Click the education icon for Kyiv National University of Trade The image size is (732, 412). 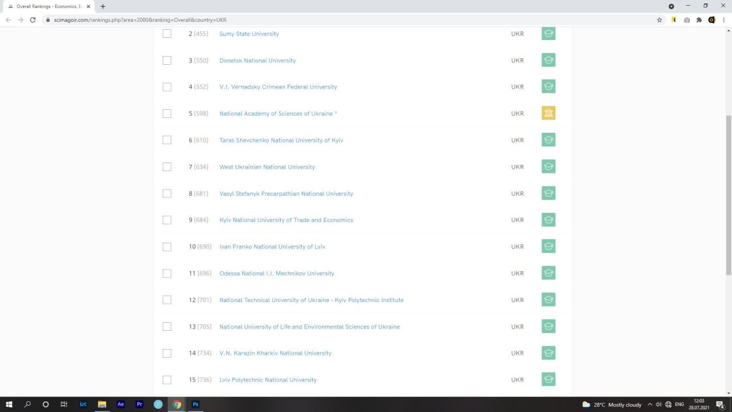(x=548, y=220)
